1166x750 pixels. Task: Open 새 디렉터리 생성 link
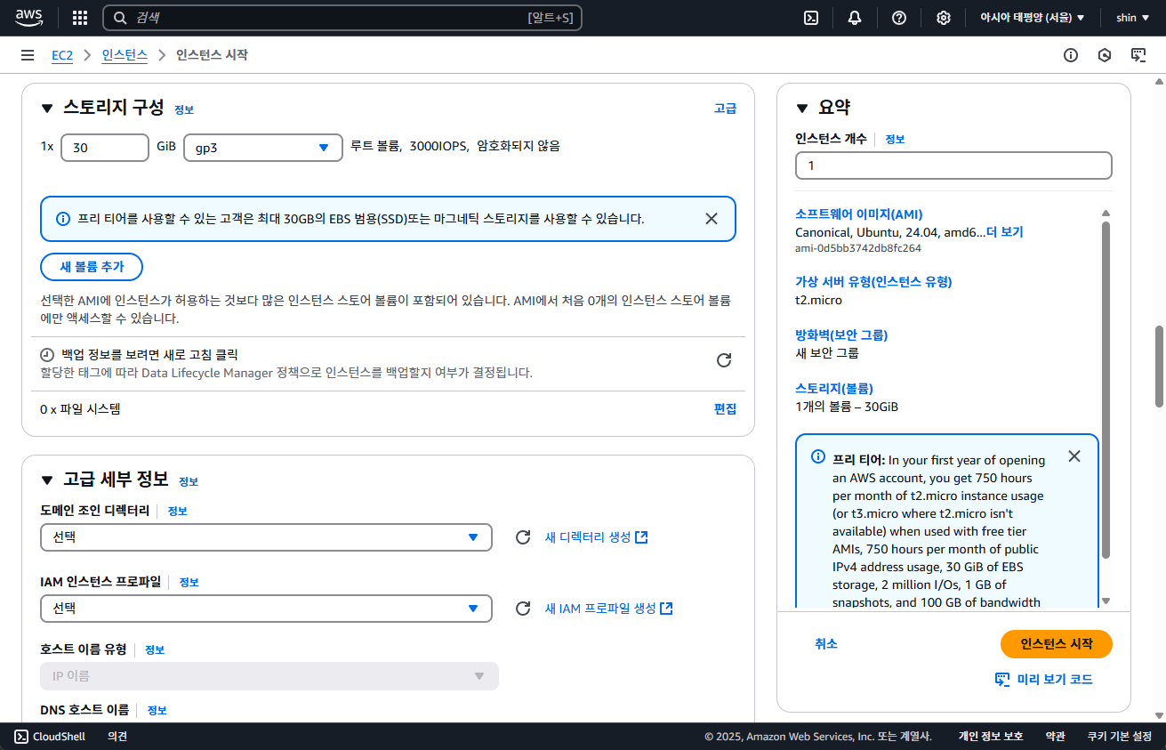coord(596,537)
